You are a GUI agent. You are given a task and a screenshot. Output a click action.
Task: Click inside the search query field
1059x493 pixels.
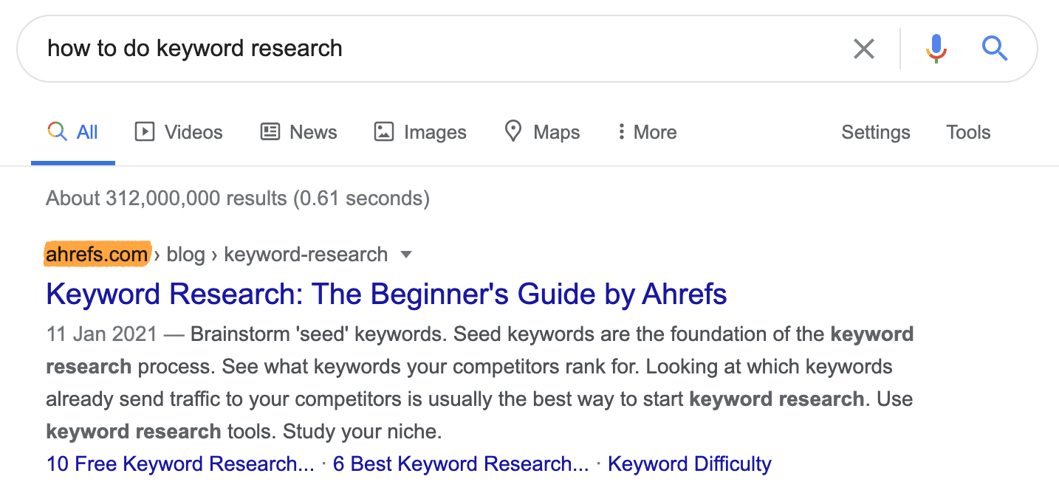(x=443, y=49)
